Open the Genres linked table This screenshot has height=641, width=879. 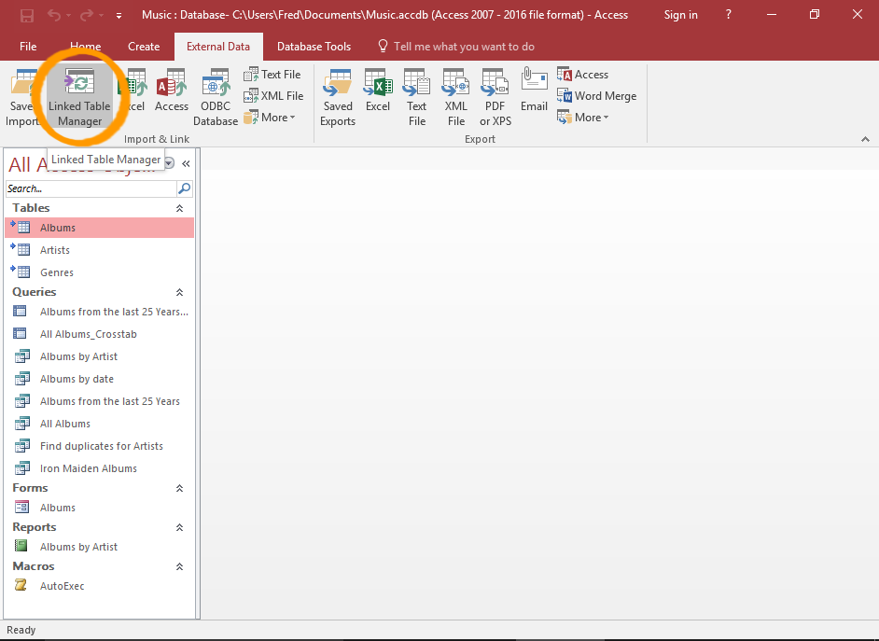(x=100, y=272)
